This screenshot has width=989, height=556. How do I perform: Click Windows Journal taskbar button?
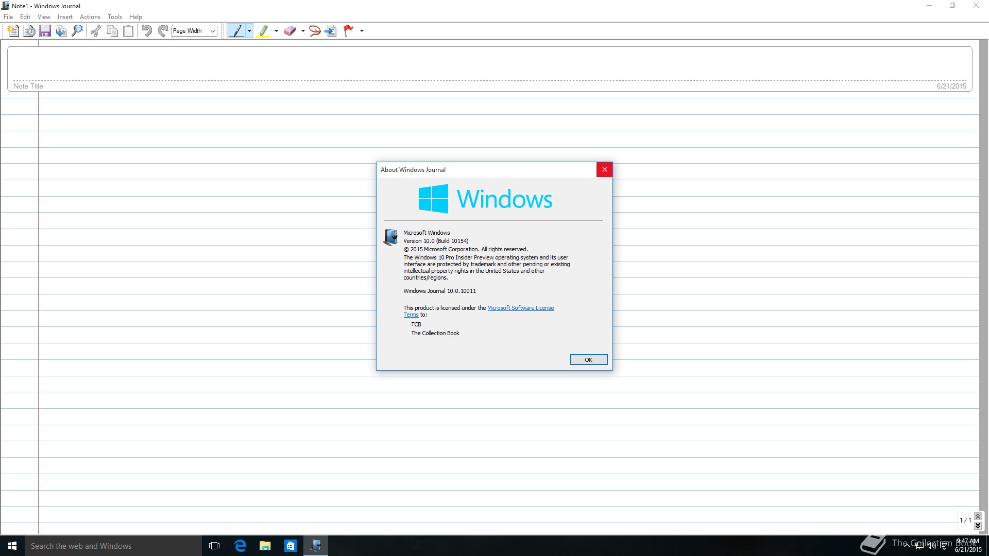(316, 546)
